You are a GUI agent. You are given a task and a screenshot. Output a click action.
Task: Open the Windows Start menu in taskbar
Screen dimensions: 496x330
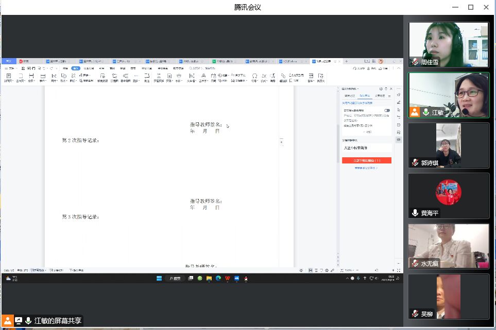159,278
